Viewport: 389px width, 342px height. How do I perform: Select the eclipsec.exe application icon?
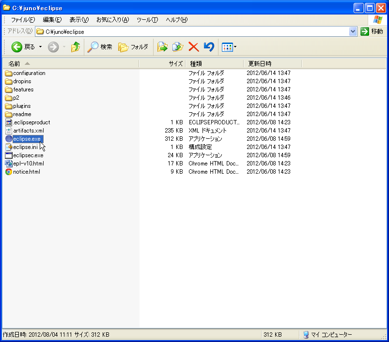click(9, 155)
